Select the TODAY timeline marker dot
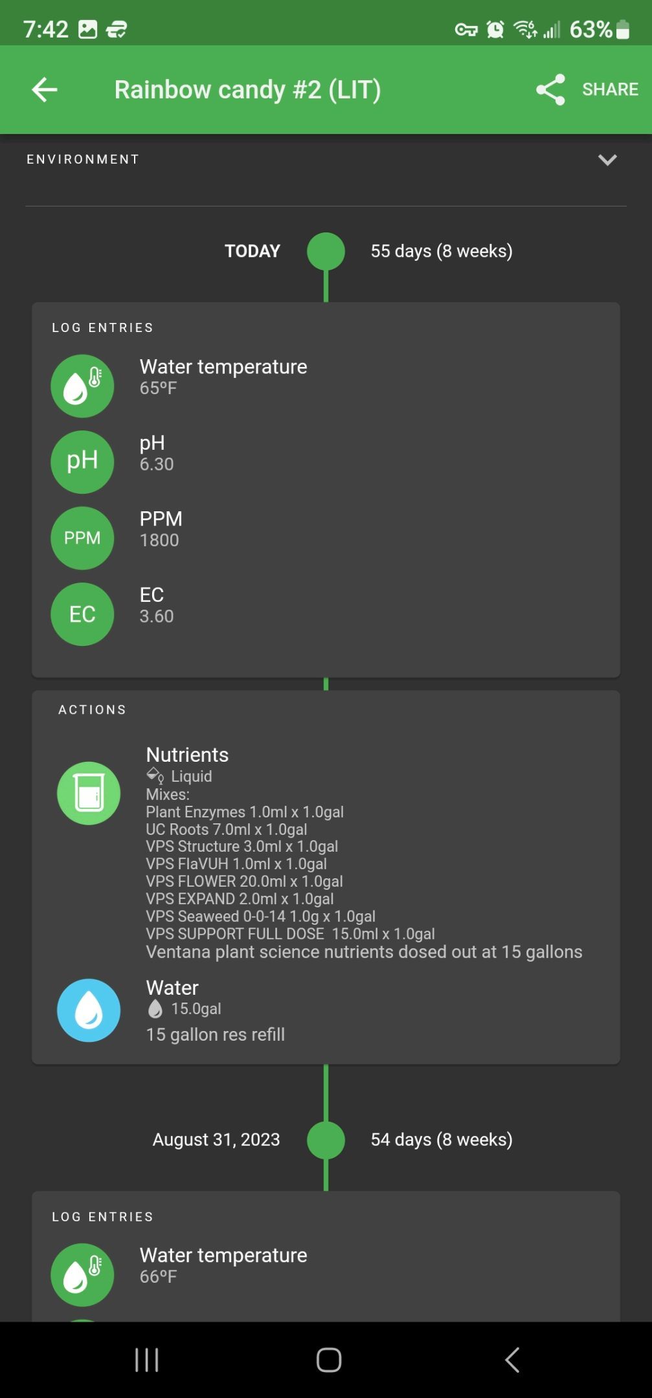Screen dimensions: 652x1398 click(x=326, y=251)
